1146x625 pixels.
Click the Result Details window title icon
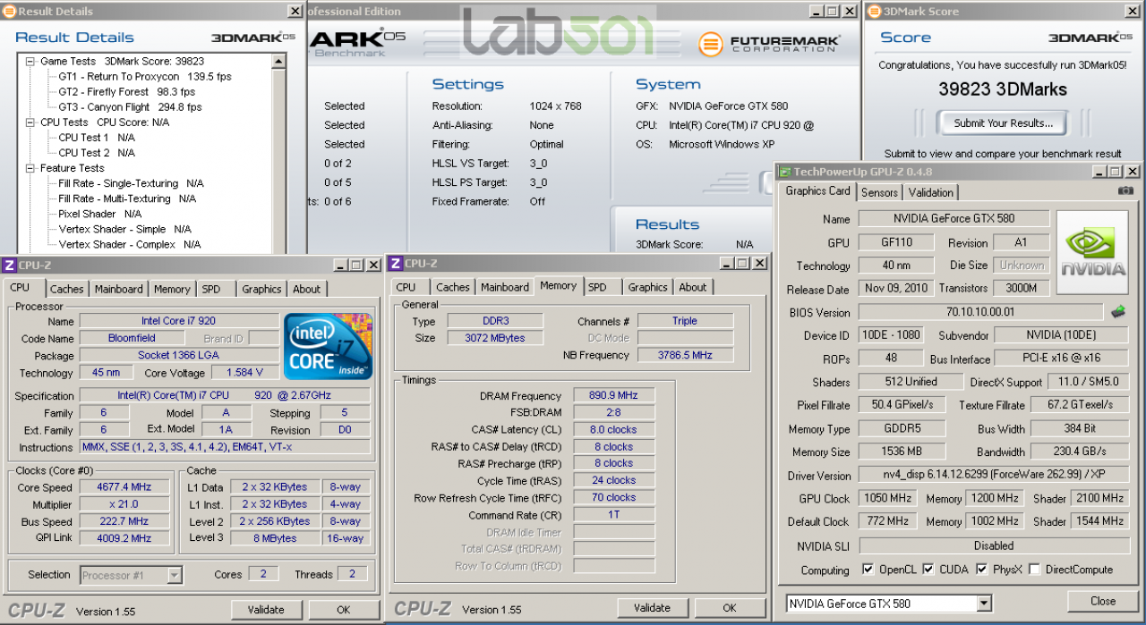[x=9, y=12]
